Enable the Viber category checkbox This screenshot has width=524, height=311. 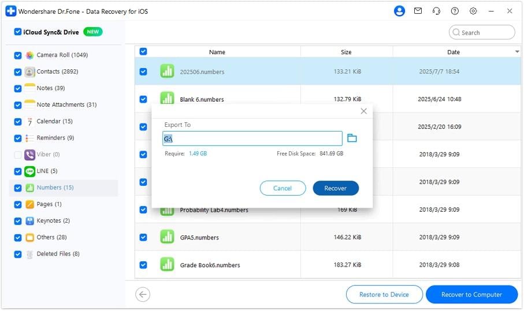18,155
